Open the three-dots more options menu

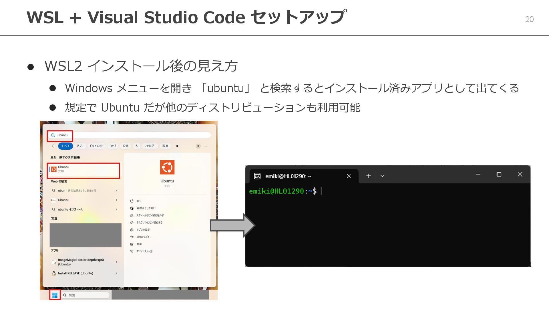point(207,146)
